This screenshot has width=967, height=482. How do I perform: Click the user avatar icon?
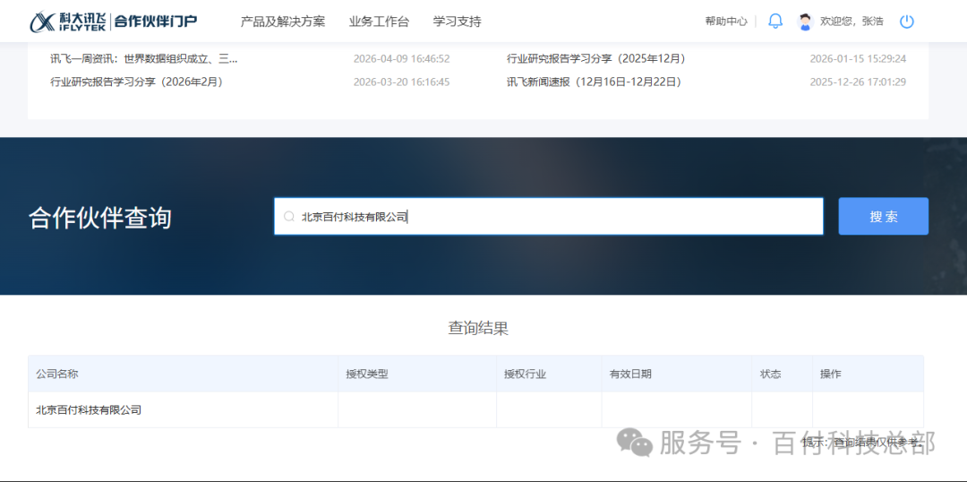coord(805,22)
